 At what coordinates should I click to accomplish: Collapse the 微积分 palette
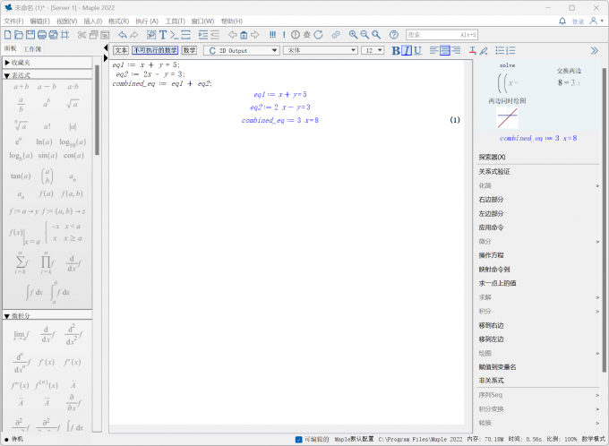pyautogui.click(x=7, y=316)
